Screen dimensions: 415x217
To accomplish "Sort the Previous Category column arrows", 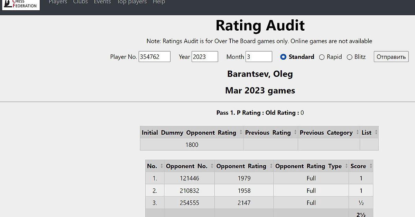I will tap(357, 132).
